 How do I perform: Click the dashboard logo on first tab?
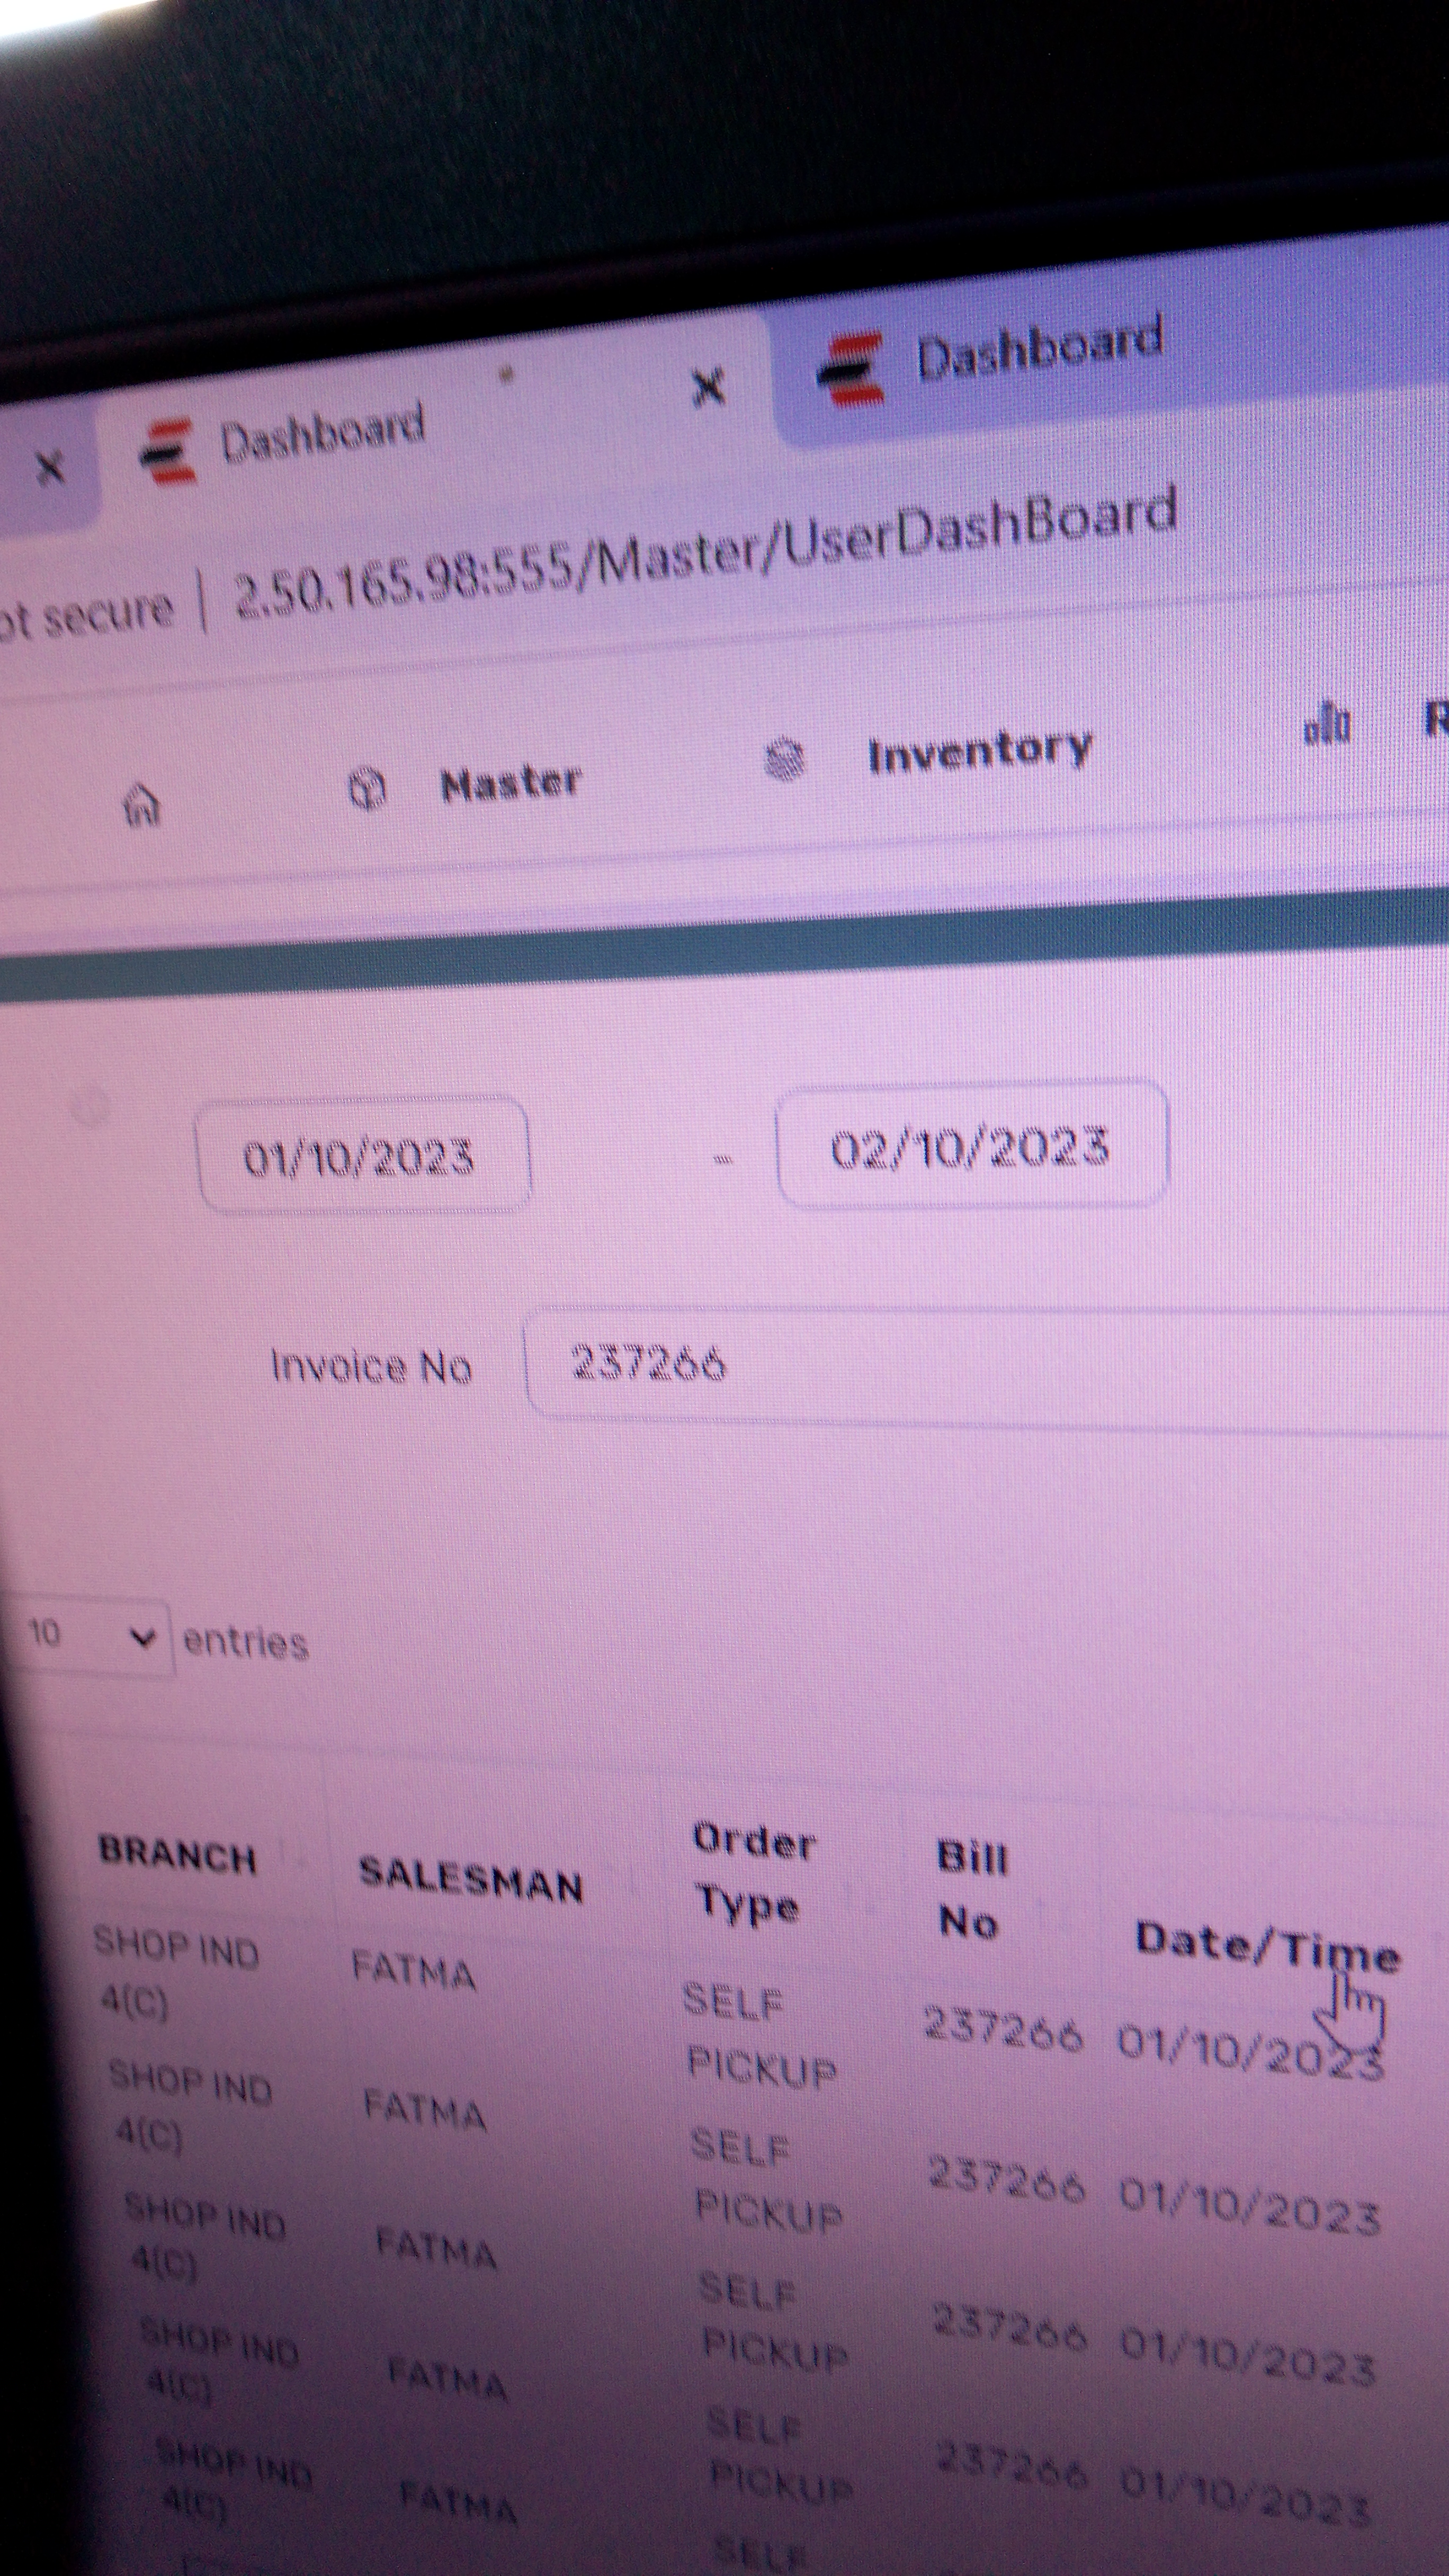[167, 452]
